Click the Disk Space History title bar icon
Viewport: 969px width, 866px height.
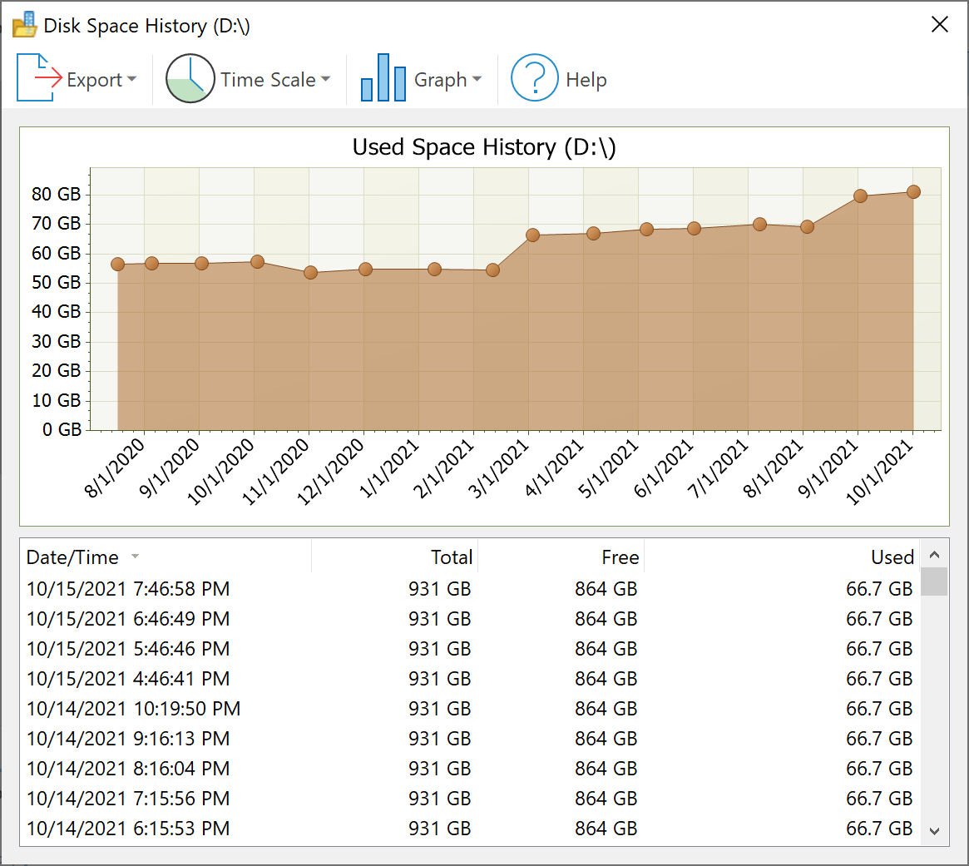[25, 25]
